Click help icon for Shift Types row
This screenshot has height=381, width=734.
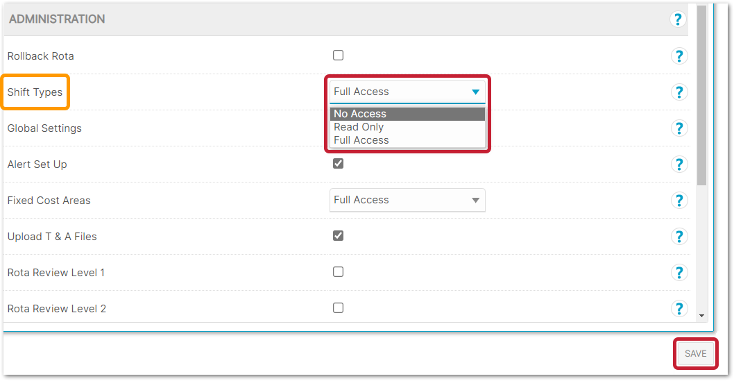coord(678,92)
